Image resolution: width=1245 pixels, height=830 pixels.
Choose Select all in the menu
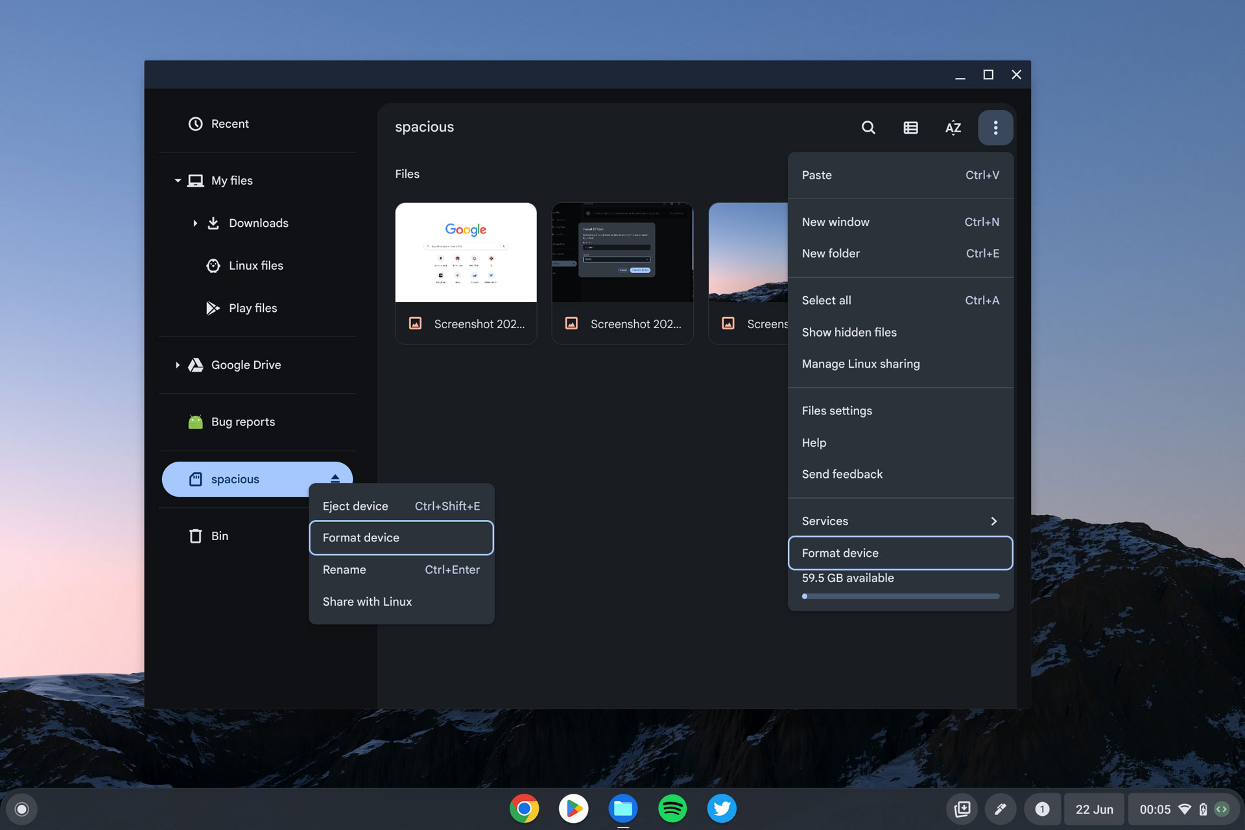[x=901, y=300]
